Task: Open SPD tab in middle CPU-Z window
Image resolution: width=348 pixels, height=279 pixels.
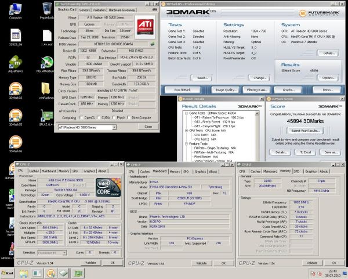Action: click(x=186, y=171)
